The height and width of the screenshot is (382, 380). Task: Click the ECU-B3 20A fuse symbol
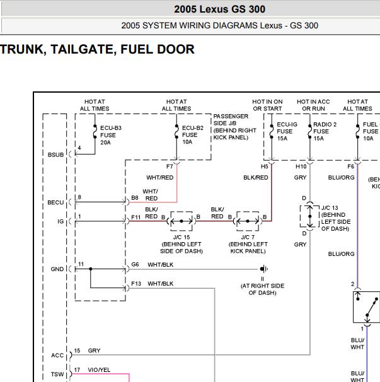95,132
